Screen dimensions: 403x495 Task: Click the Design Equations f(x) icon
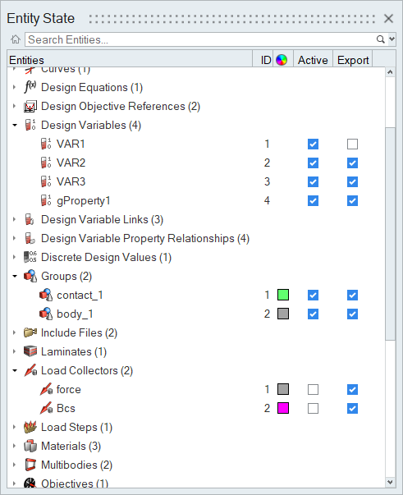coord(30,87)
